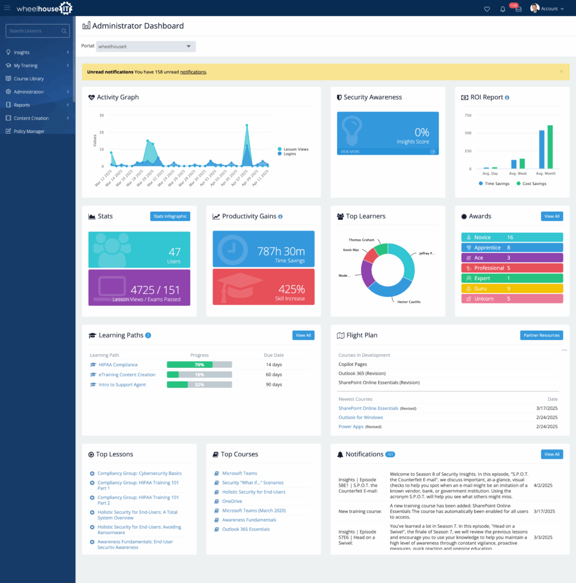The height and width of the screenshot is (583, 576).
Task: Toggle Logins legend in Activity Graph
Action: 287,154
